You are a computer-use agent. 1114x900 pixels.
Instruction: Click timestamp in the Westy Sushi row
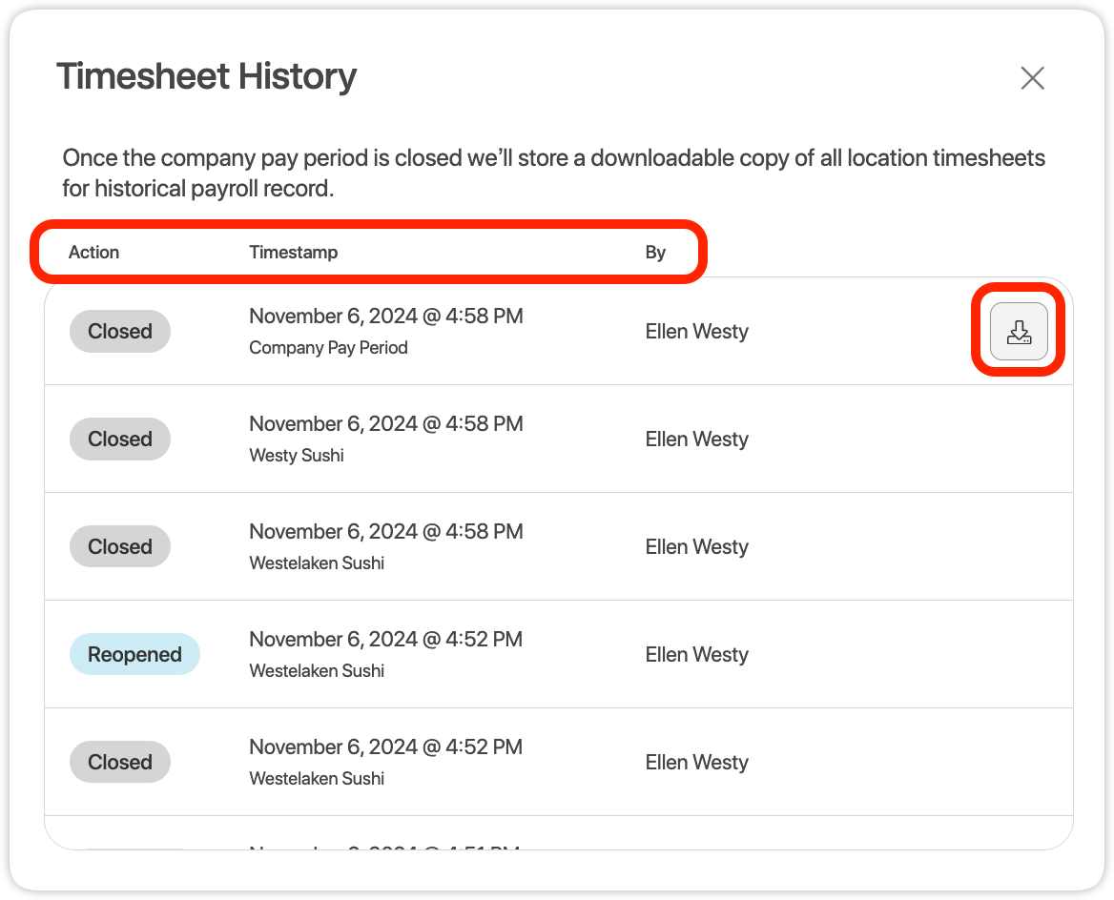tap(385, 424)
